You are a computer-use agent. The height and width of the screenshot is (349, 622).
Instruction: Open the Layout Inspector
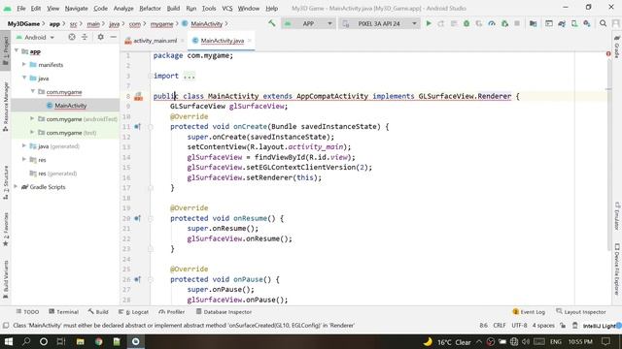(581, 312)
